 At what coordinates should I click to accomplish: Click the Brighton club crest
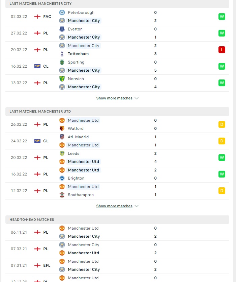pos(62,178)
